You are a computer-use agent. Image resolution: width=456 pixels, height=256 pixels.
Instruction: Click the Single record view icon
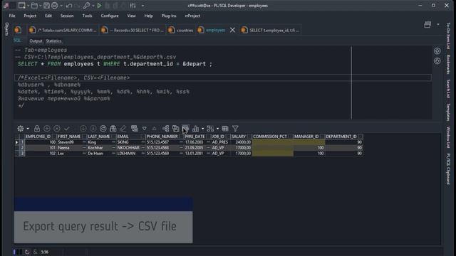135,129
